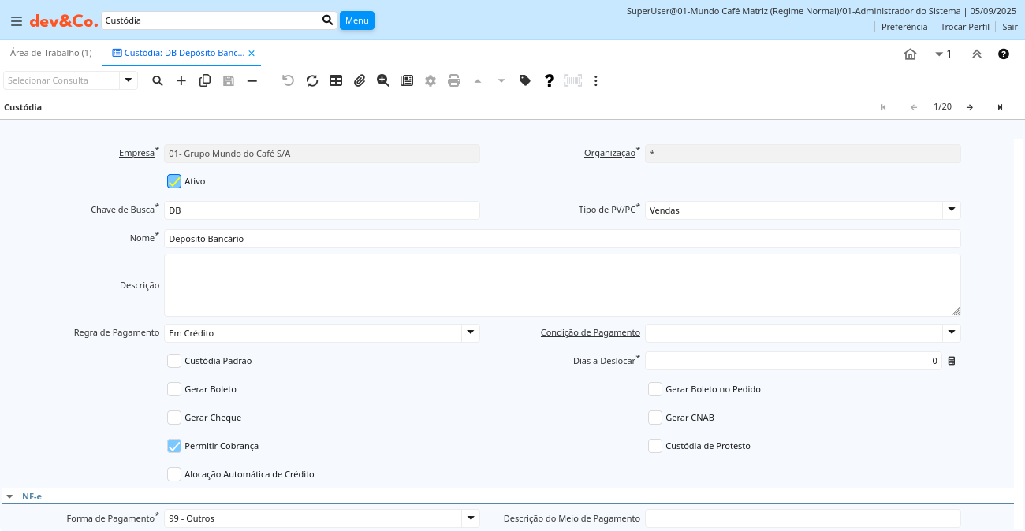Collapse the NF-e section
The width and height of the screenshot is (1025, 531).
click(x=9, y=496)
